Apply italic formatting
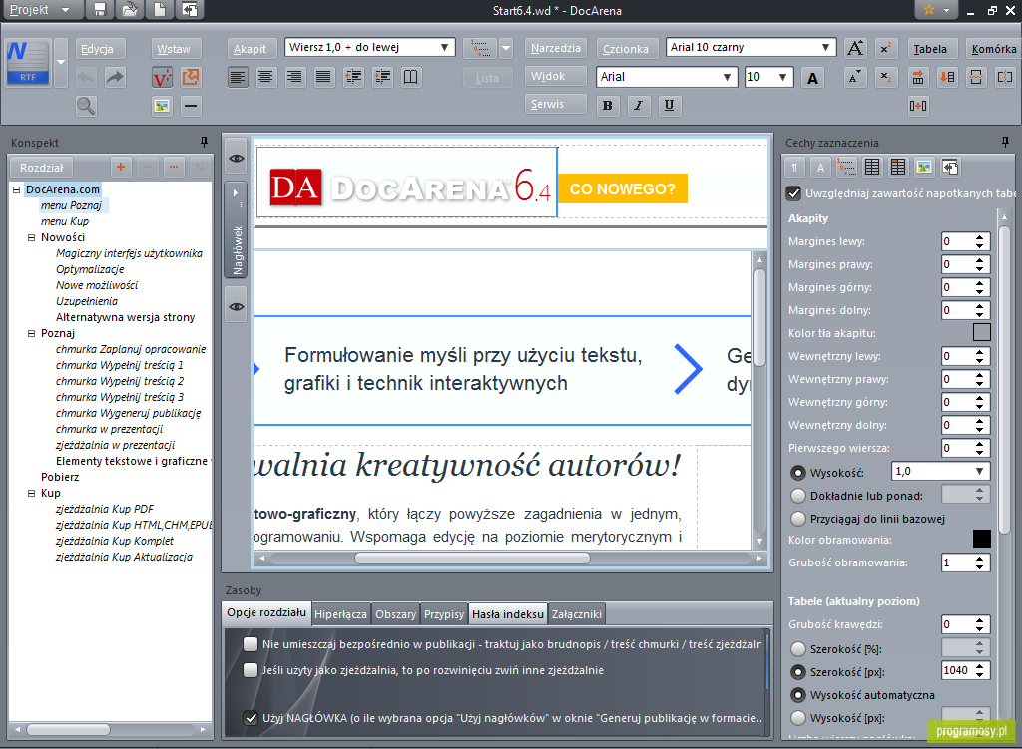The height and width of the screenshot is (749, 1022). (638, 106)
